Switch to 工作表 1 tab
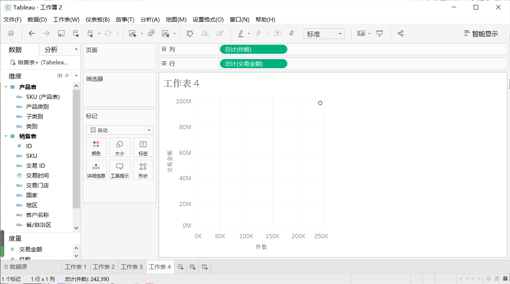This screenshot has height=284, width=510. point(76,267)
